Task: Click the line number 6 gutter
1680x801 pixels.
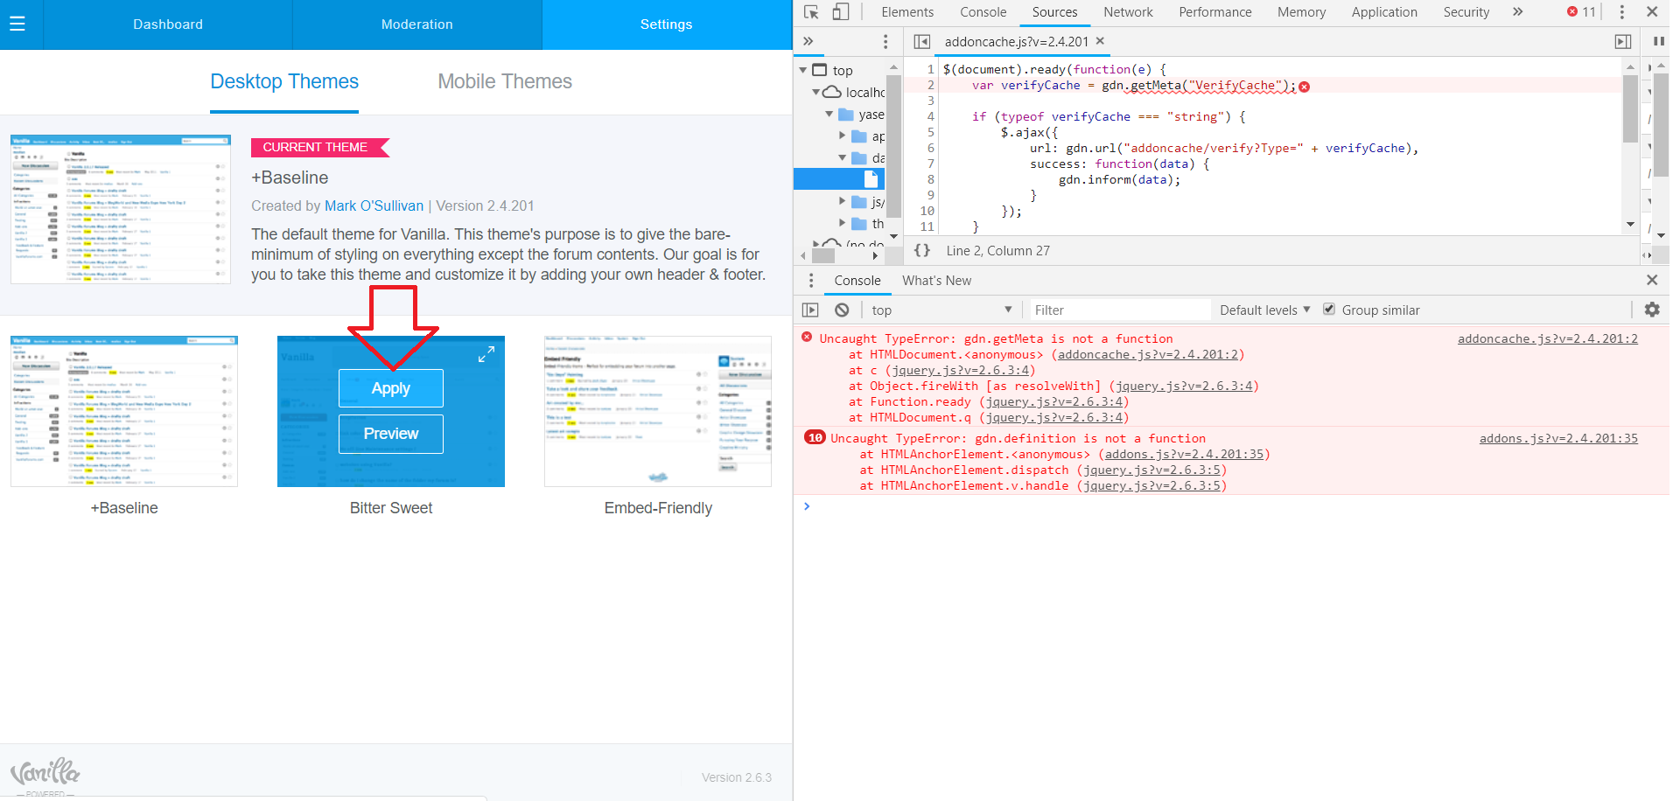Action: pos(931,148)
